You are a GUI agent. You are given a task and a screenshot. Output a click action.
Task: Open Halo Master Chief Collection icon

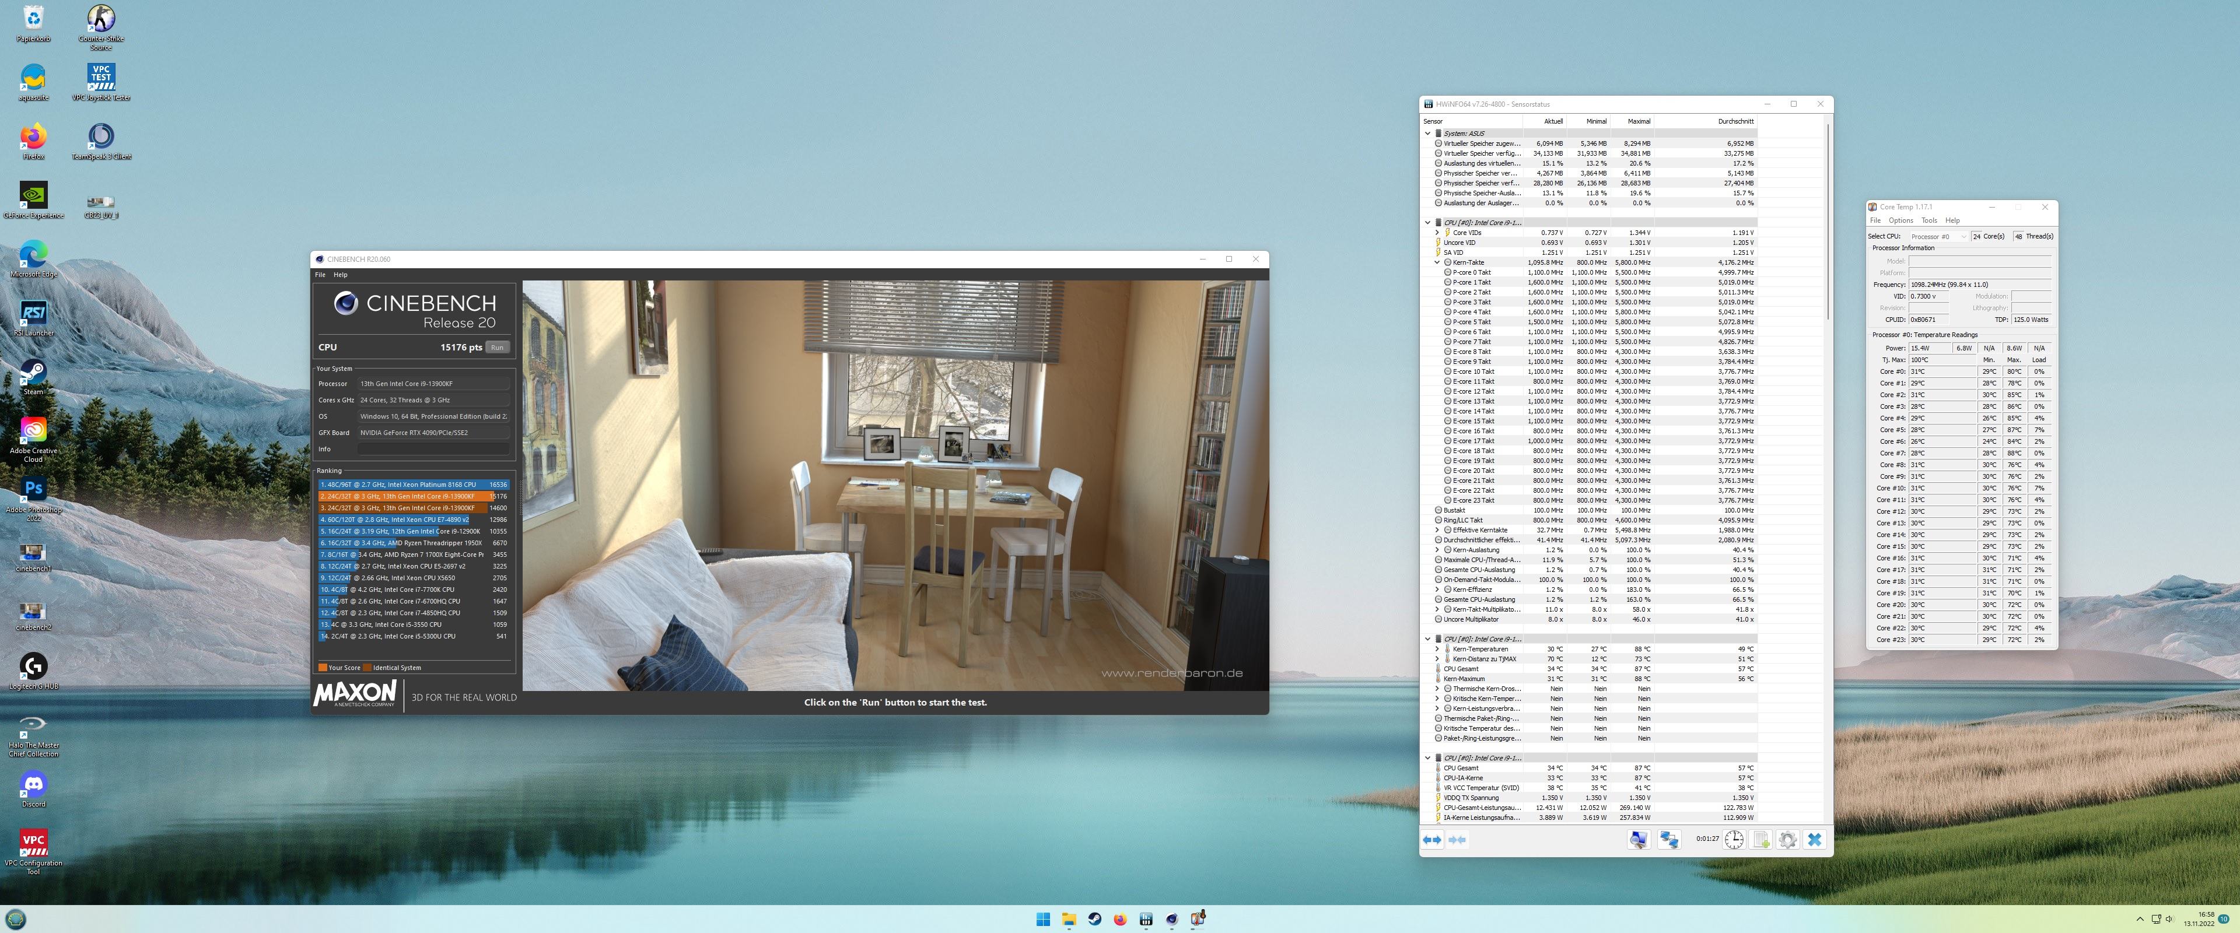tap(34, 735)
